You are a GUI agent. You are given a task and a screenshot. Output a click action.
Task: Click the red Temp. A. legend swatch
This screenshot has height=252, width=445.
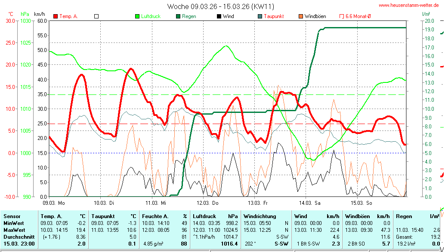pyautogui.click(x=56, y=16)
